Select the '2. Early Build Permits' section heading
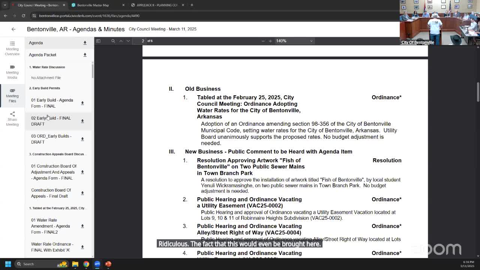480x270 pixels. pyautogui.click(x=45, y=88)
